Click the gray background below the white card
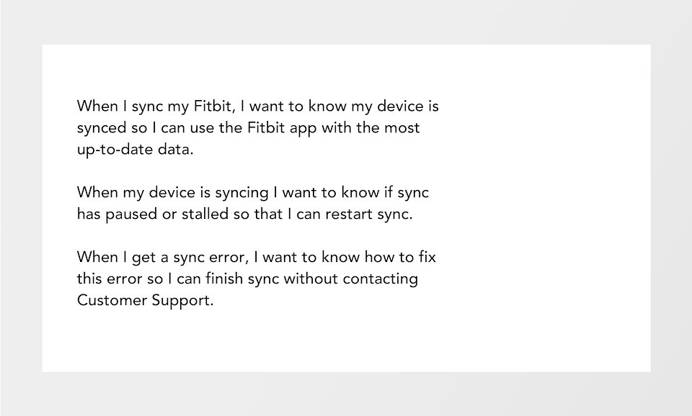Screen dimensions: 692x416 [x=346, y=394]
